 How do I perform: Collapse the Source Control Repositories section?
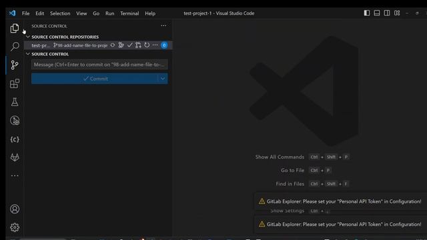pyautogui.click(x=28, y=37)
